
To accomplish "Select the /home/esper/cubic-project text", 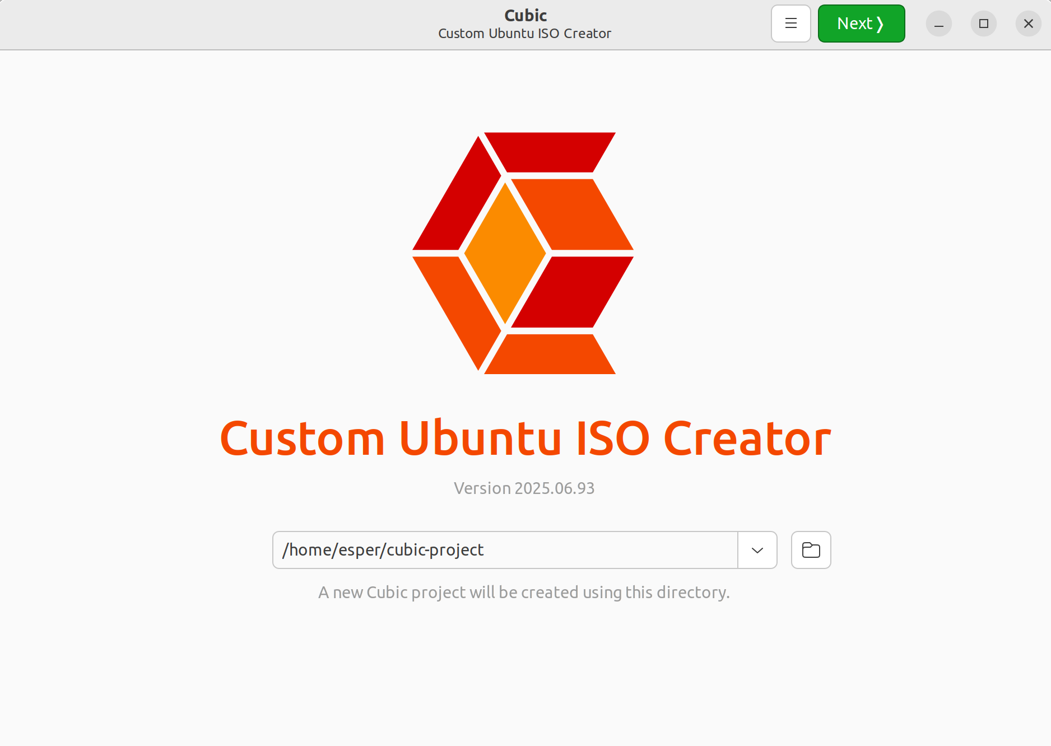I will 383,549.
